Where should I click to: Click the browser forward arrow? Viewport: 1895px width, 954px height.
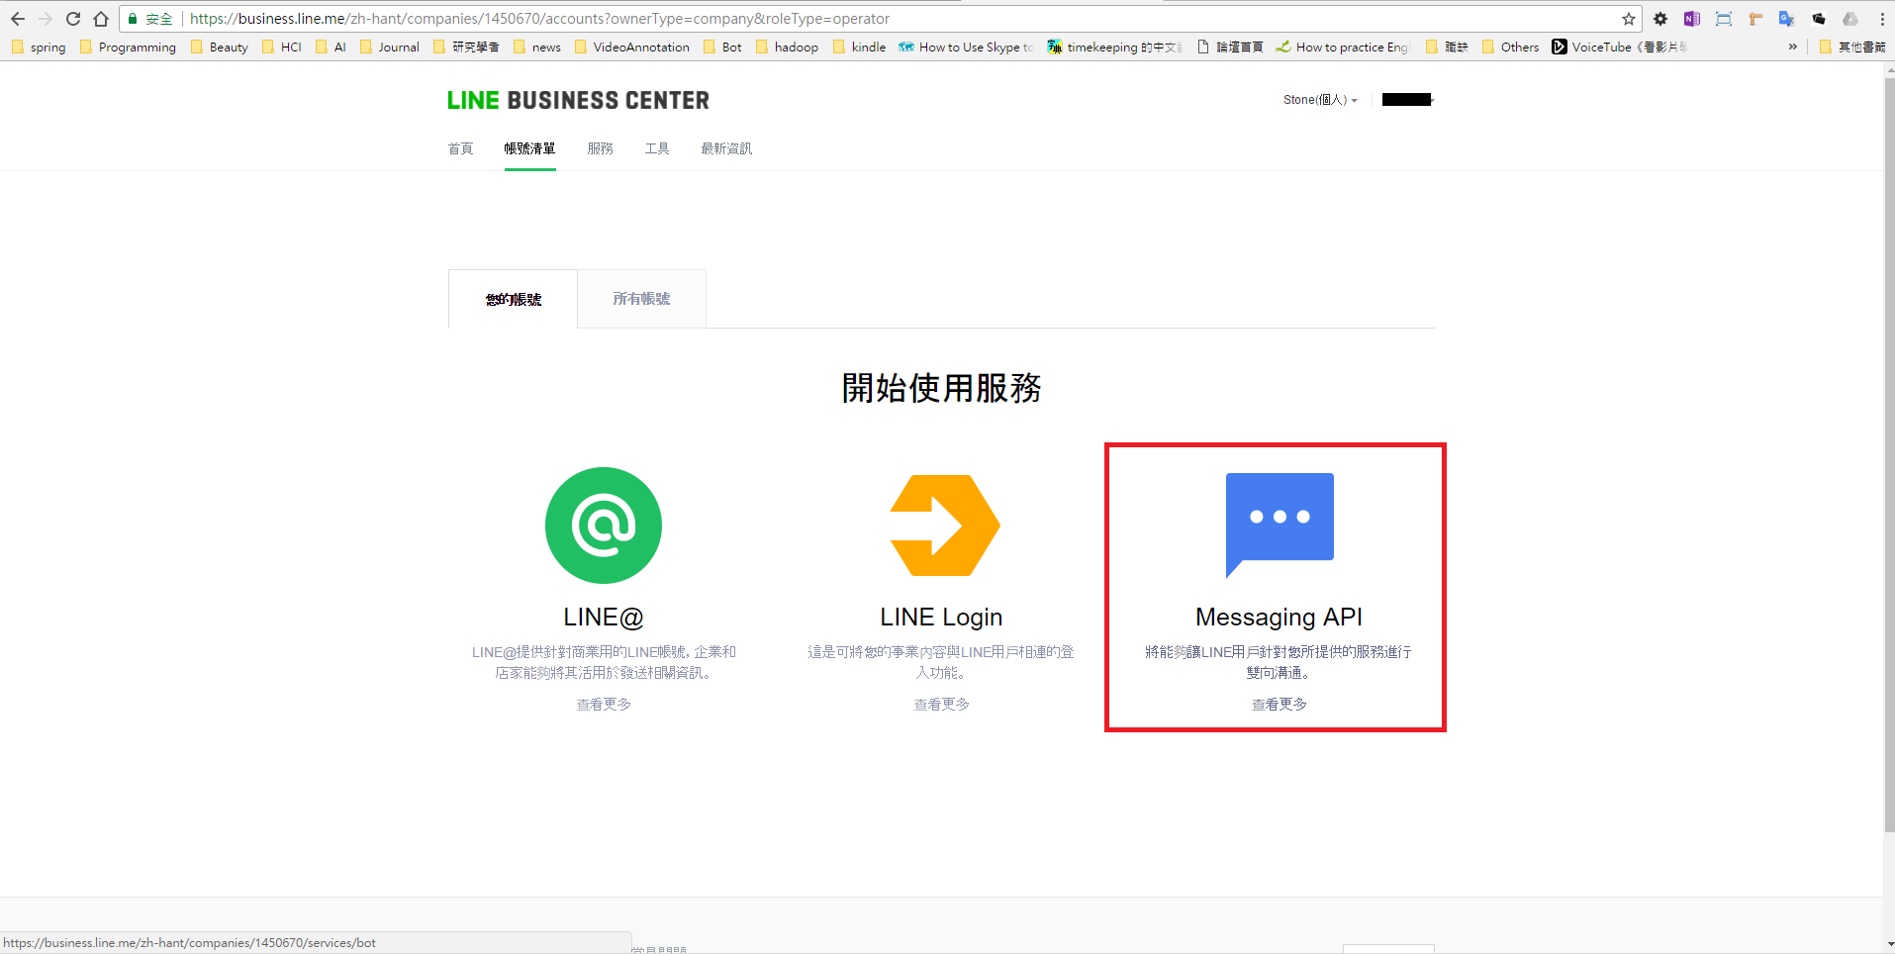[46, 19]
